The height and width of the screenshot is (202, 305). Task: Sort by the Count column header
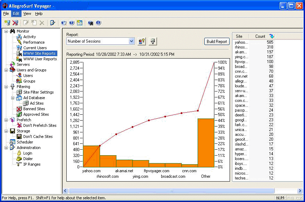pos(262,36)
